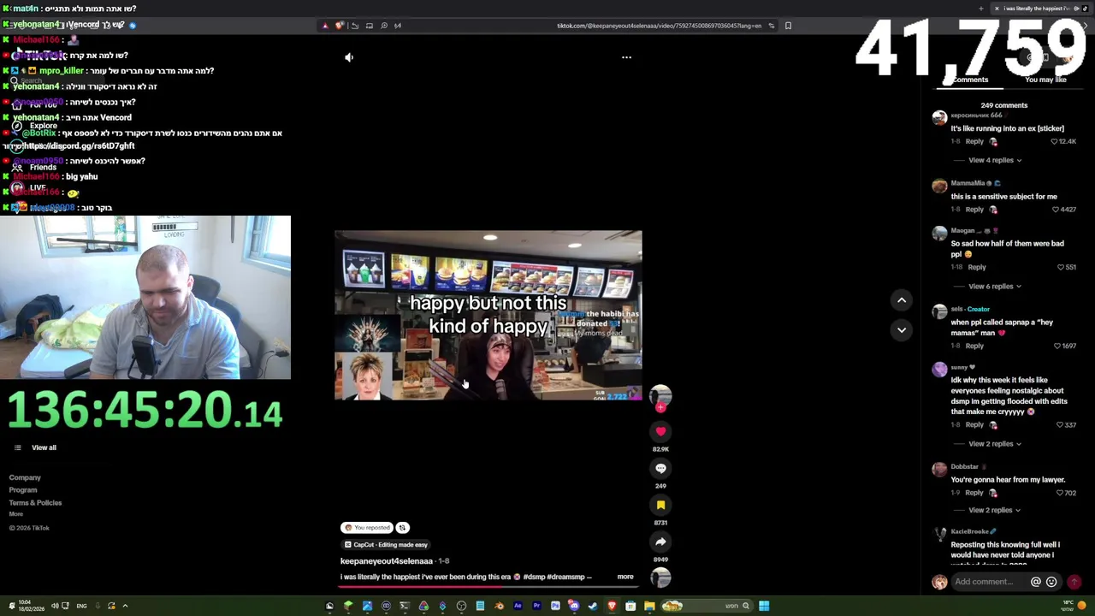Click the You reposted label
The width and height of the screenshot is (1095, 616).
(x=366, y=528)
